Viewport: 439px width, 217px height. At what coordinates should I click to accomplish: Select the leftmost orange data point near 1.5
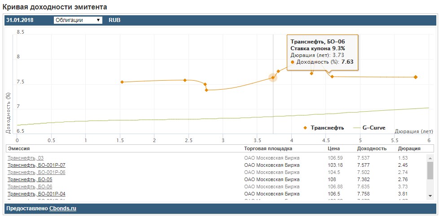[x=122, y=82]
